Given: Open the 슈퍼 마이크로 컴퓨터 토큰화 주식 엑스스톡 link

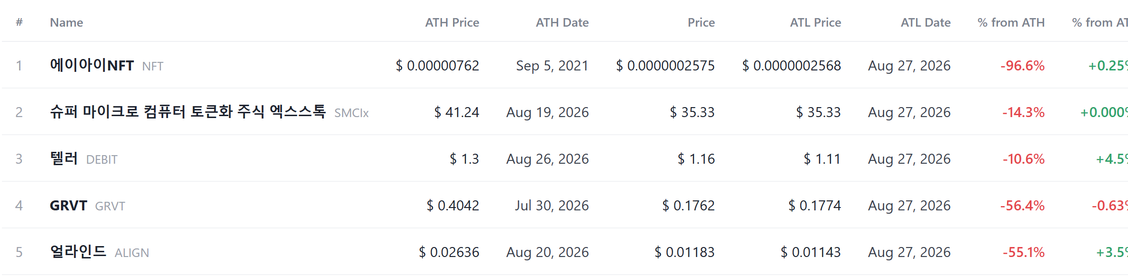Looking at the screenshot, I should point(188,112).
